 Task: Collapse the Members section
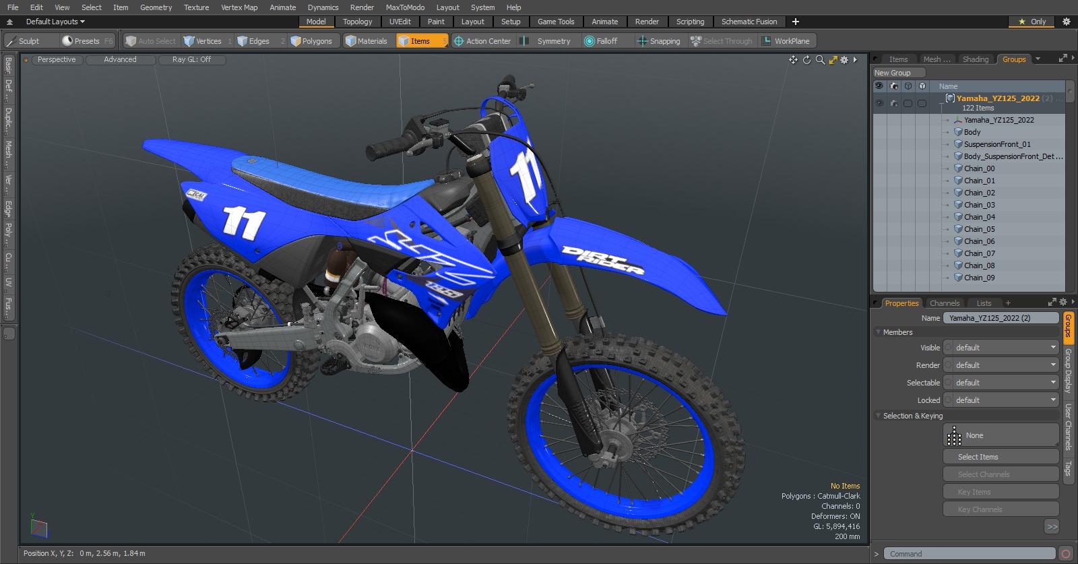[x=879, y=332]
